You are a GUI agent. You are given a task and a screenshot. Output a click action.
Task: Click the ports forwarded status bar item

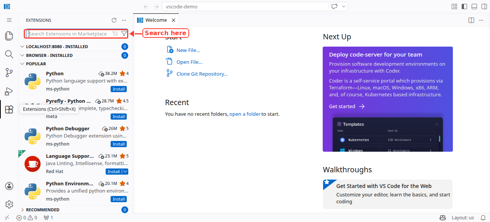pyautogui.click(x=48, y=218)
